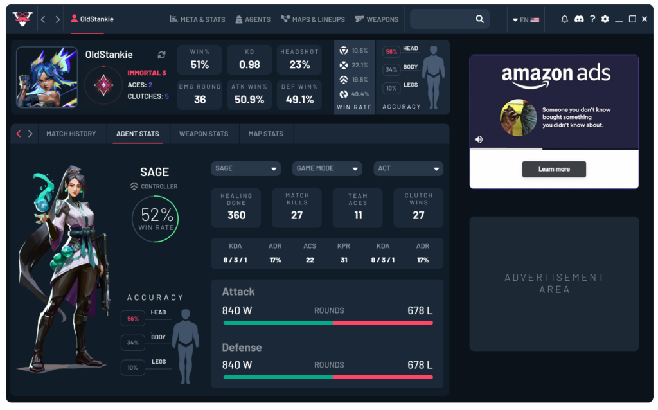658x410 pixels.
Task: Expand the SAGE agent dropdown
Action: (246, 168)
